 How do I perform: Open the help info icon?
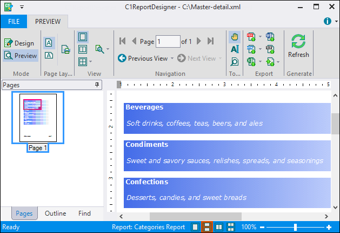[x=327, y=21]
